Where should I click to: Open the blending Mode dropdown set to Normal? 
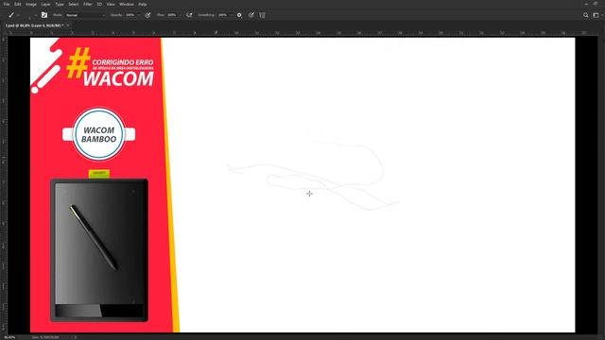click(85, 15)
